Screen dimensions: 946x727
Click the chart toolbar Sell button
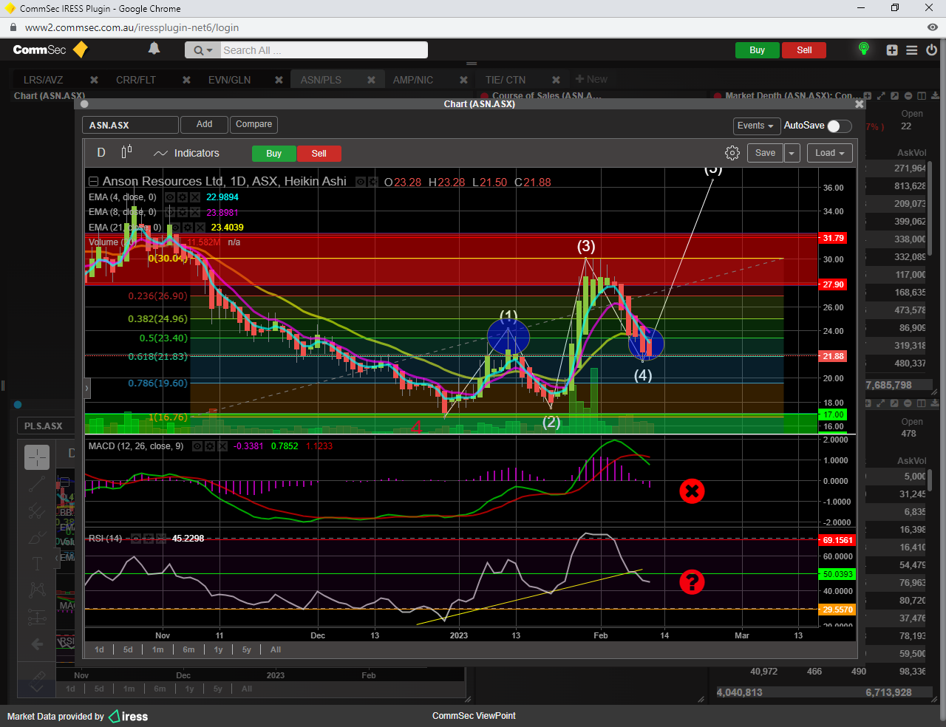319,154
